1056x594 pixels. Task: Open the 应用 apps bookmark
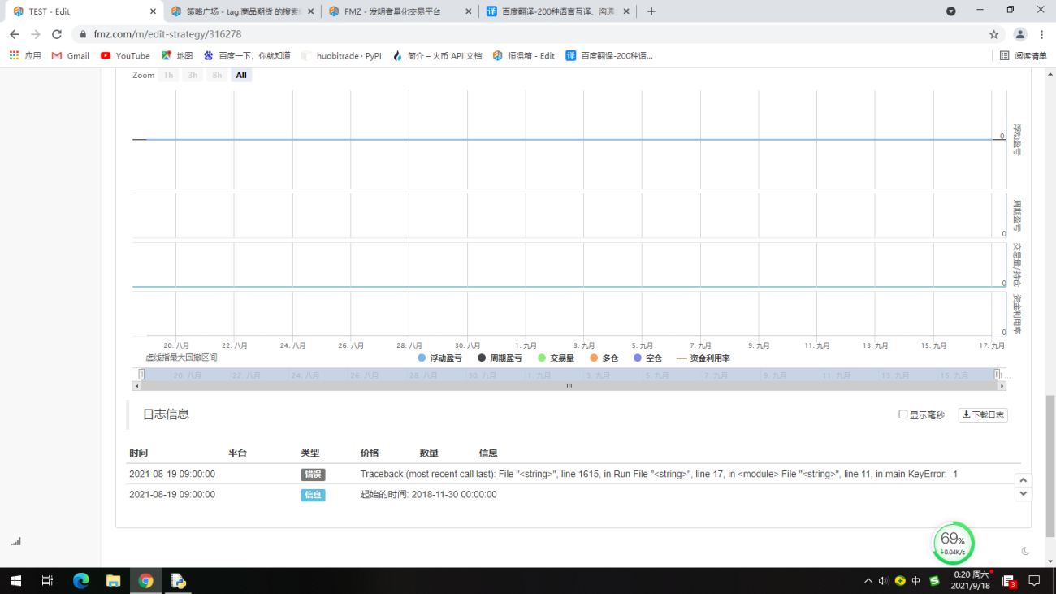click(x=25, y=55)
